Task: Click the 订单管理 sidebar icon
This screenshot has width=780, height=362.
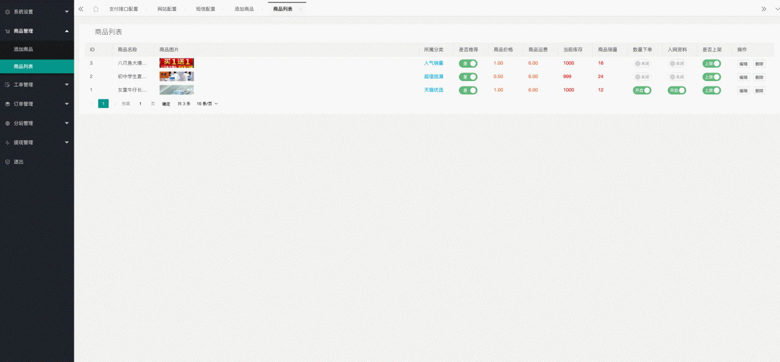Action: (x=7, y=104)
